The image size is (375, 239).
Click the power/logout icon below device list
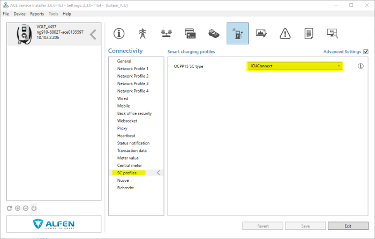click(x=33, y=208)
